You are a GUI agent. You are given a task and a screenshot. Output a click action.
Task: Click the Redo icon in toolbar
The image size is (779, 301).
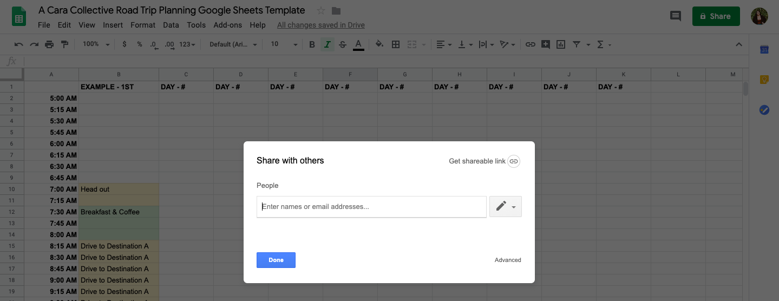(x=34, y=44)
